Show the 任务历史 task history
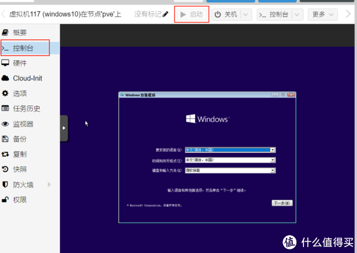The width and height of the screenshot is (357, 253). (27, 109)
